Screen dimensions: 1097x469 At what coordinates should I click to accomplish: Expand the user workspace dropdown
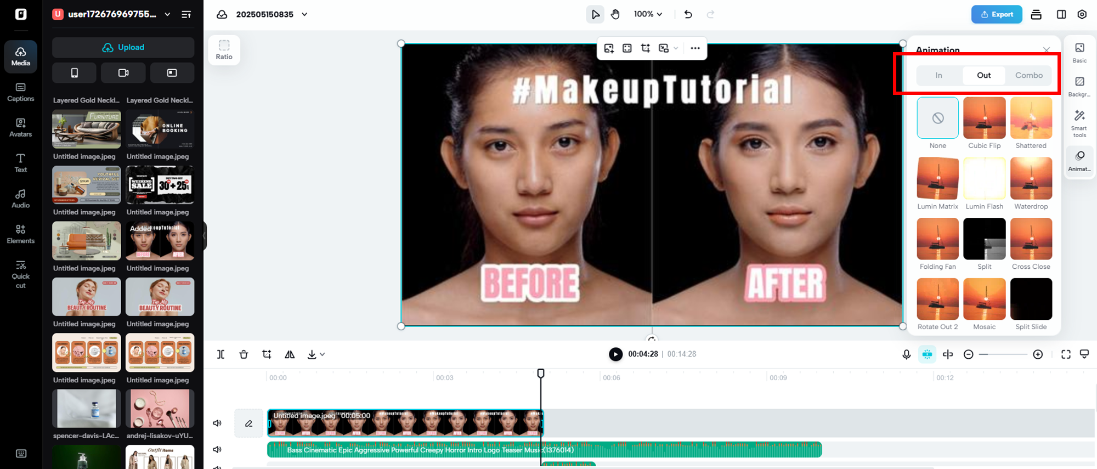[167, 14]
